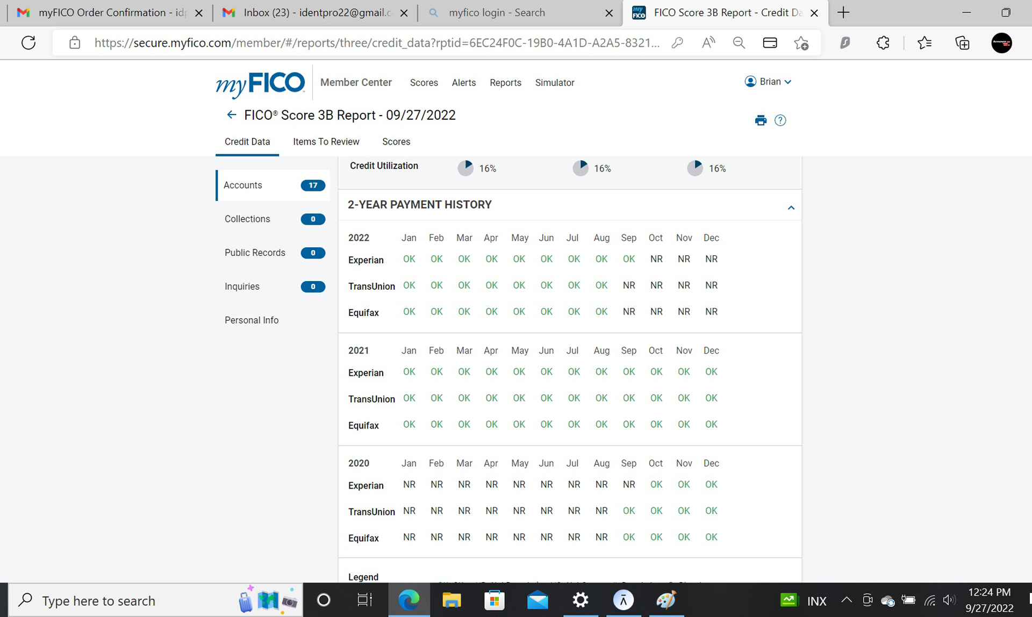Image resolution: width=1032 pixels, height=617 pixels.
Task: Click the browser refresh icon
Action: click(28, 43)
